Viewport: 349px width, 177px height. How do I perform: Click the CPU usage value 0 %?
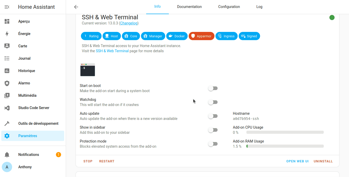point(236,132)
